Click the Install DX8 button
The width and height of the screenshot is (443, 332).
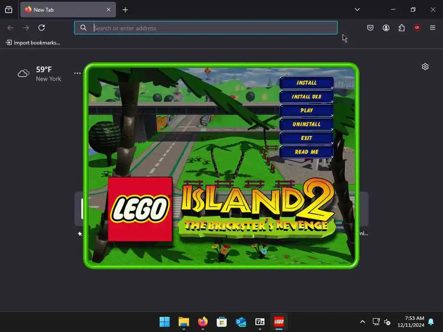coord(307,96)
